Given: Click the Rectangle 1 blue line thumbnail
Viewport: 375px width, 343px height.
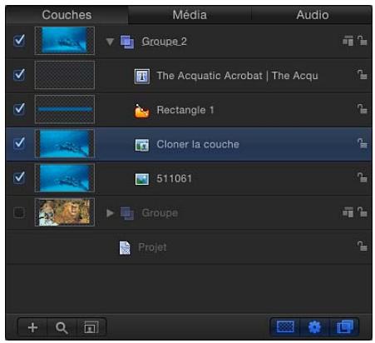Looking at the screenshot, I should [65, 109].
